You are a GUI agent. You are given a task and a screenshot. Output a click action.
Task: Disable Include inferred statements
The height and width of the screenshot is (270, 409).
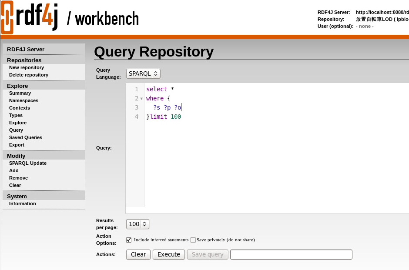129,240
